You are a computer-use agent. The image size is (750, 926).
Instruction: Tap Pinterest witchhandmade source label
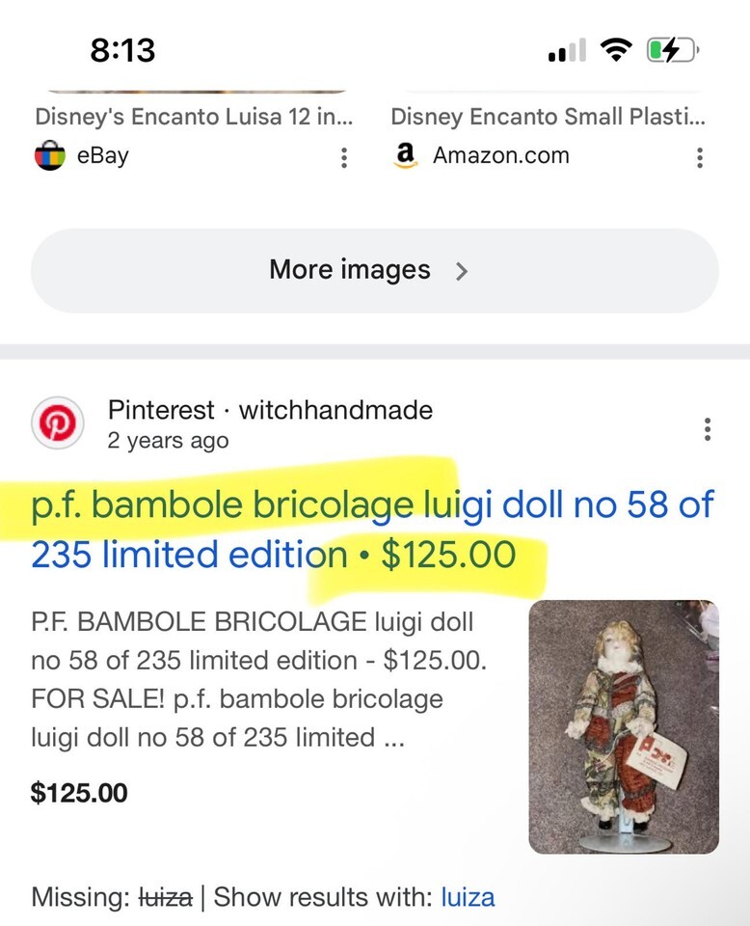pos(270,410)
